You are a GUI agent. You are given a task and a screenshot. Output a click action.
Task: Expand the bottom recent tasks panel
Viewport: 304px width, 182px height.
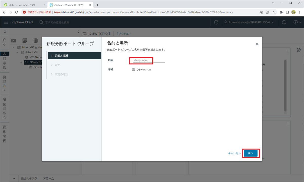coord(14,178)
